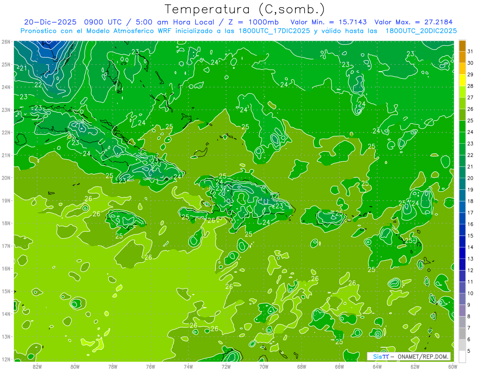Image resolution: width=481 pixels, height=372 pixels.
Task: Click the '80W' longitude axis label
Action: click(75, 366)
